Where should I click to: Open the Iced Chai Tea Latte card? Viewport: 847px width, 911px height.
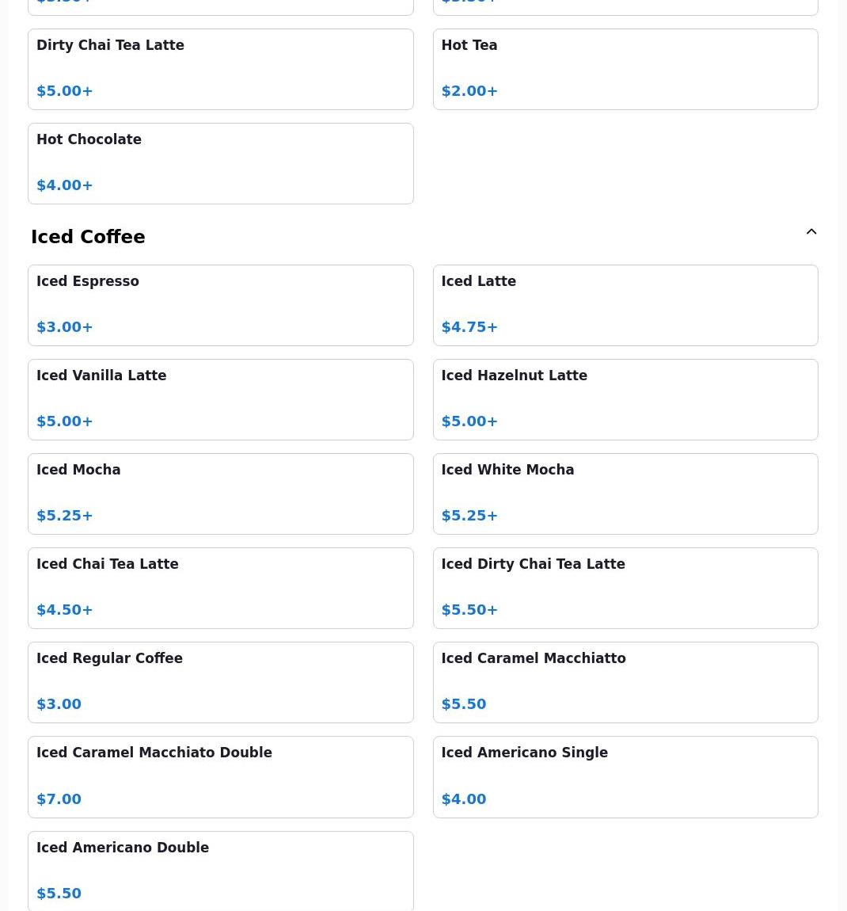tap(221, 588)
